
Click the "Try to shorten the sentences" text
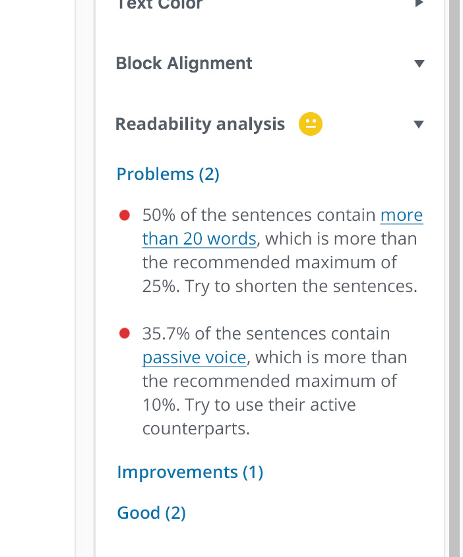coord(301,287)
